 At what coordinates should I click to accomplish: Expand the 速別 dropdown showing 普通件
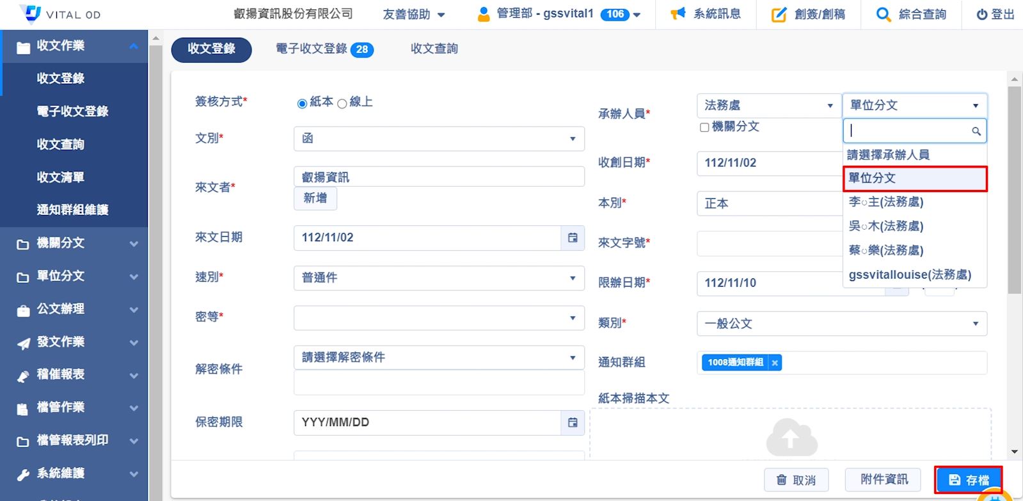tap(439, 278)
